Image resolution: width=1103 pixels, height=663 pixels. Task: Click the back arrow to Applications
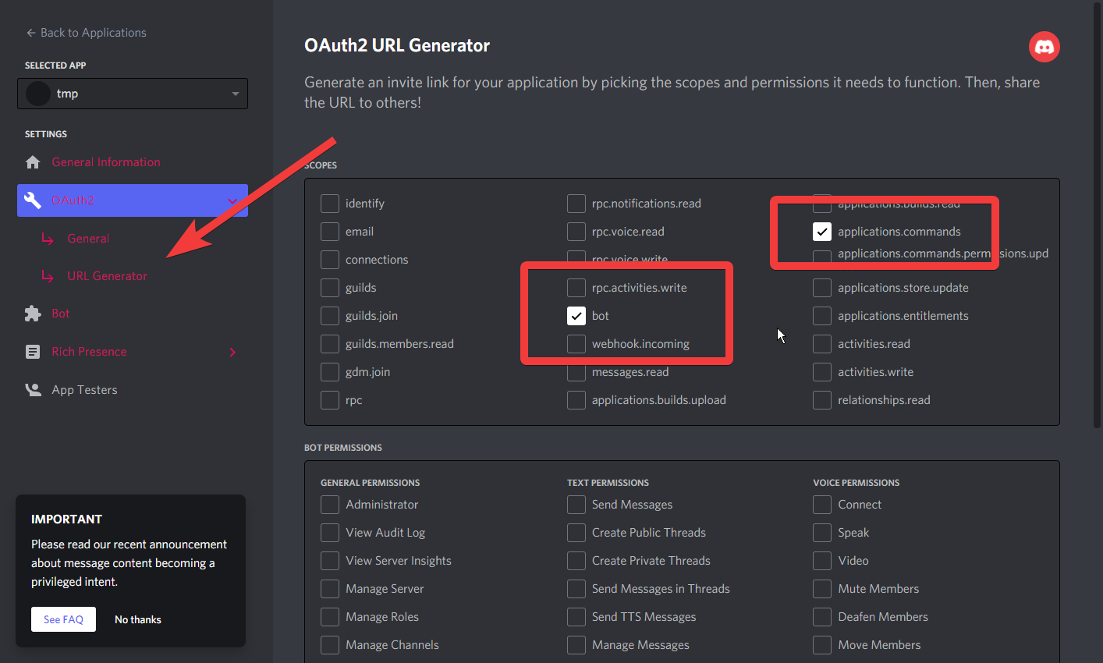[31, 33]
